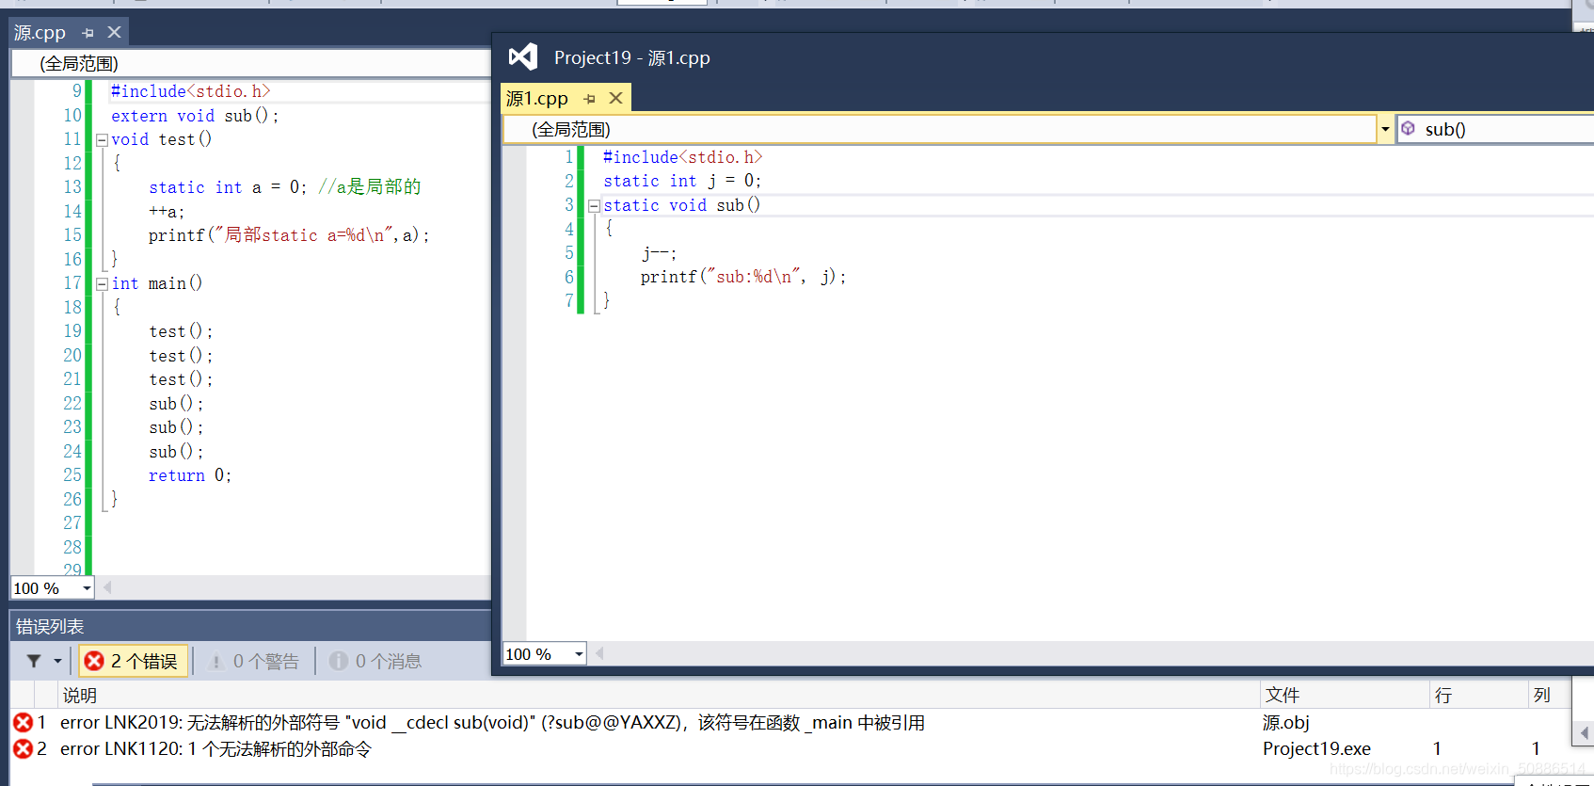Open zoom 100% dropdown in 源.cpp editor

coord(87,588)
